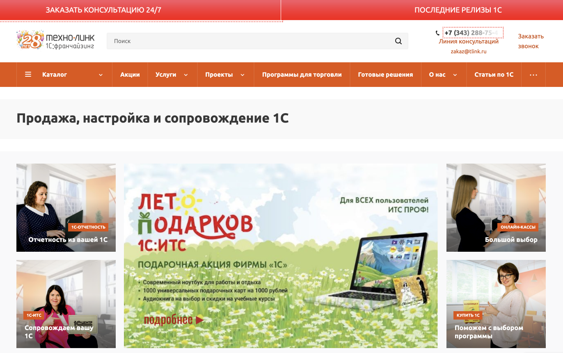Open the hamburger catalog menu icon
Screen dimensions: 563x353
click(28, 75)
